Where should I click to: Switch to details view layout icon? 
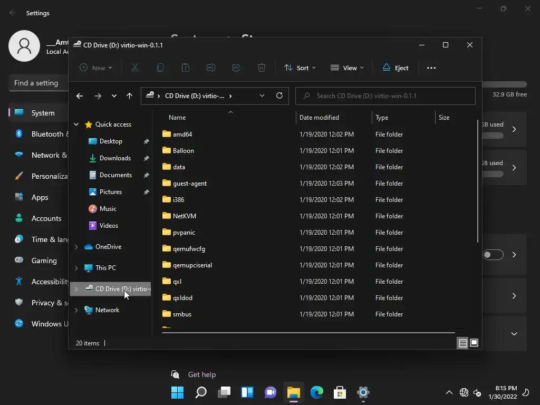pyautogui.click(x=462, y=343)
